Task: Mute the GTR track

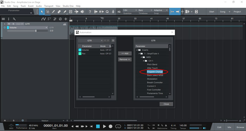Action: pyautogui.click(x=9, y=24)
